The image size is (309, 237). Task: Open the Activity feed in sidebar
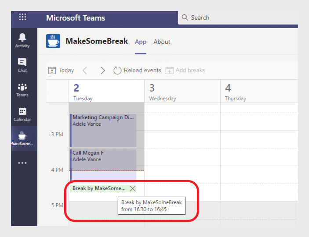coord(22,40)
